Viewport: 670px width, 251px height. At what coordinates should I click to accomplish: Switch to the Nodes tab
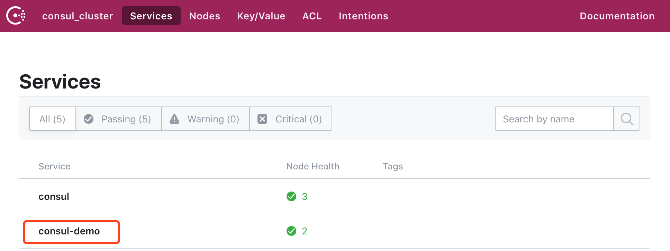(205, 16)
